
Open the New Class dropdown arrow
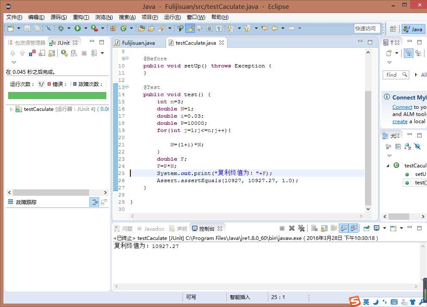(131, 28)
